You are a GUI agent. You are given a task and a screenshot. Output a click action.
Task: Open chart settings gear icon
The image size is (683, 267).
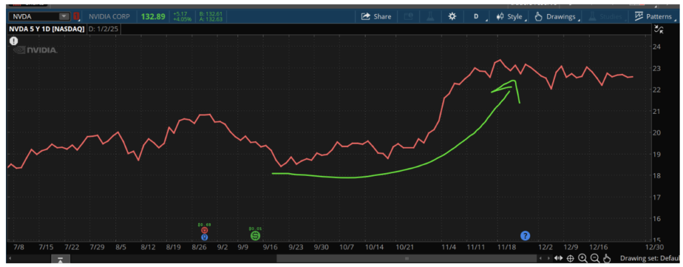(x=452, y=17)
